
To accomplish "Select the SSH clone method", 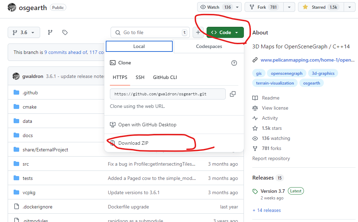I will (140, 77).
